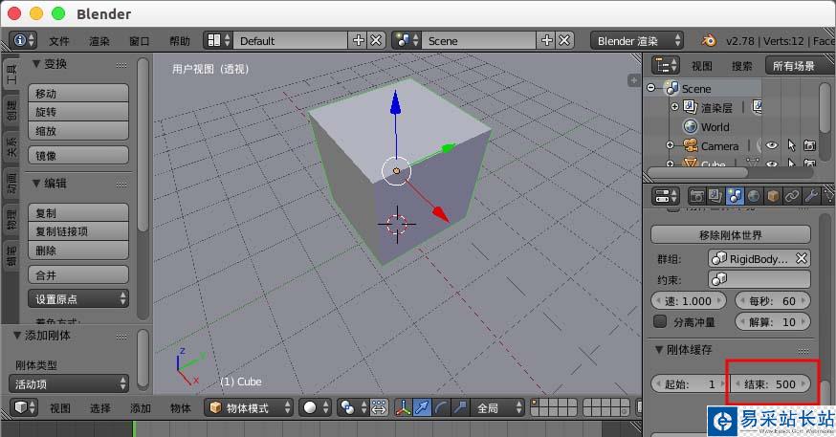Image resolution: width=836 pixels, height=437 pixels.
Task: Click the Rotate tool button
Action: pyautogui.click(x=78, y=112)
